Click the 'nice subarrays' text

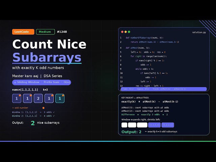(48, 123)
